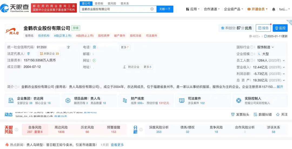Switch to the 查关系 tab
This screenshot has height=149, width=292.
(x=125, y=3)
